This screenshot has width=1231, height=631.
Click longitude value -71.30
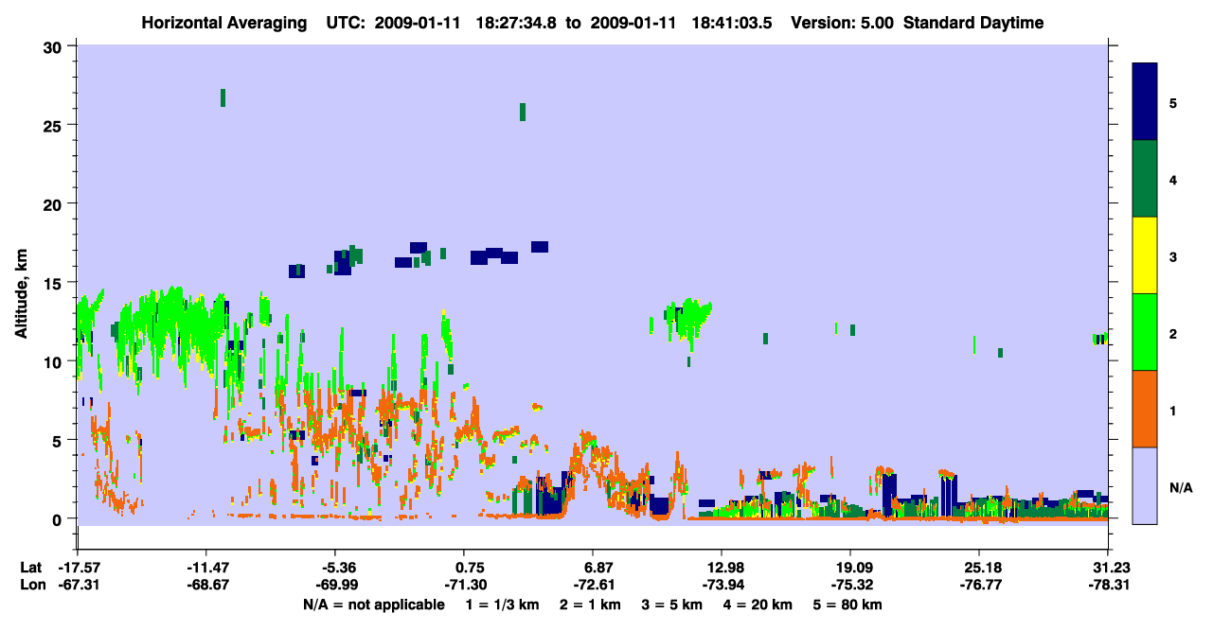[x=464, y=586]
